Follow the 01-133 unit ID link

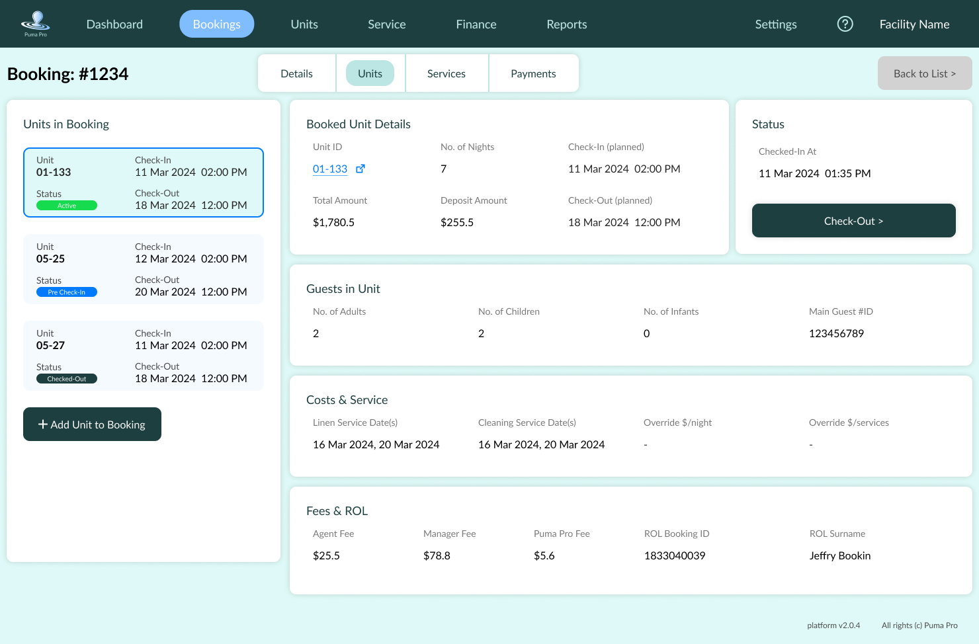click(330, 169)
